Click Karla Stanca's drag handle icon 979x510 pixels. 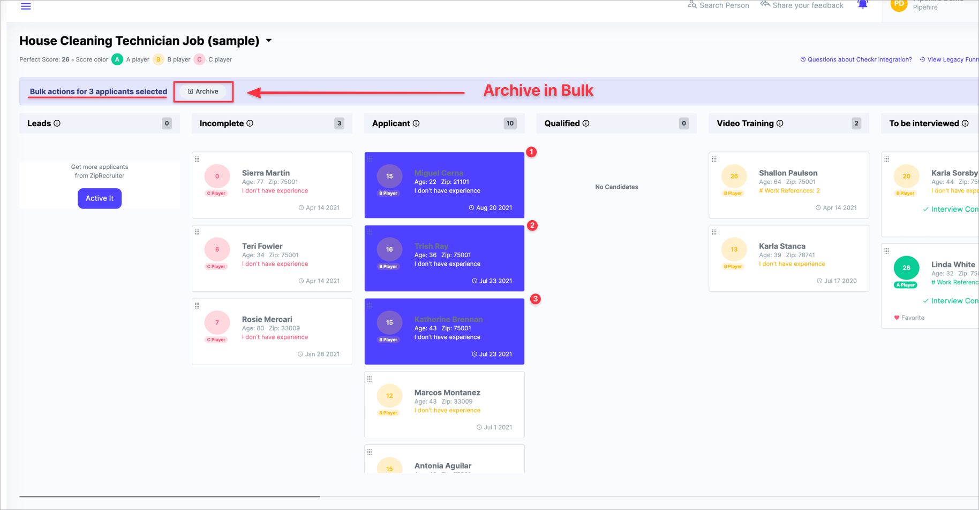(x=714, y=233)
